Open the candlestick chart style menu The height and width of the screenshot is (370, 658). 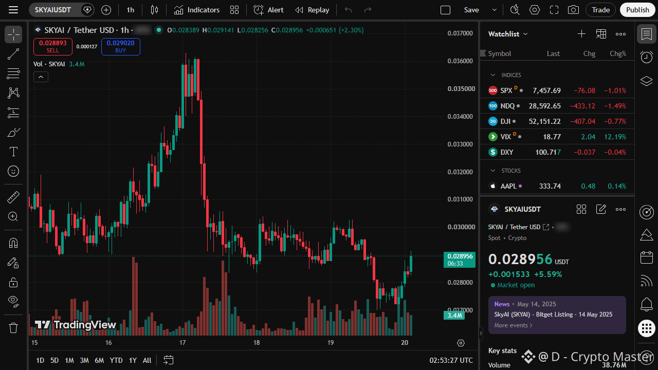click(154, 10)
